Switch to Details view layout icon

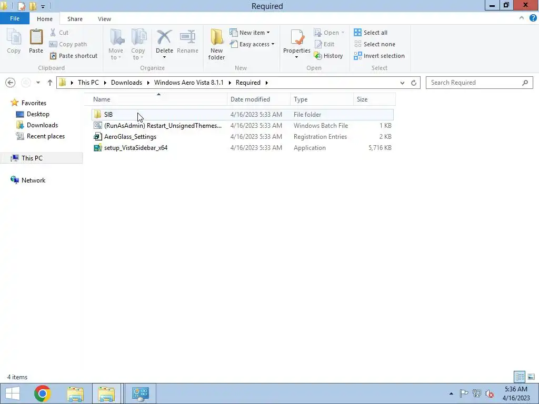tap(520, 377)
